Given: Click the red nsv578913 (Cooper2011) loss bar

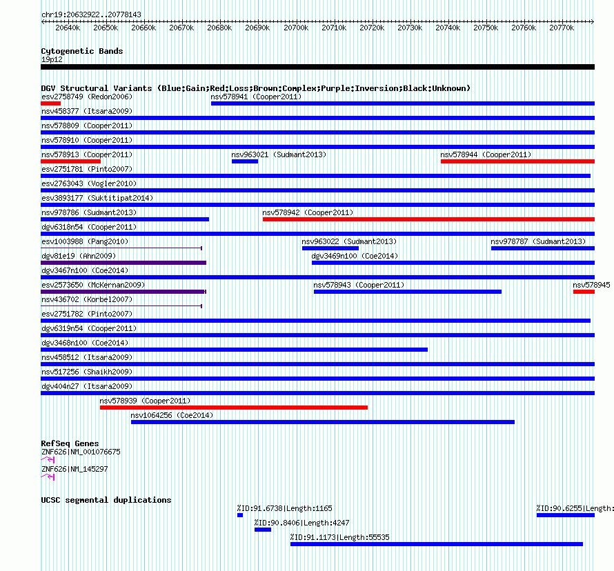Looking at the screenshot, I should point(71,161).
